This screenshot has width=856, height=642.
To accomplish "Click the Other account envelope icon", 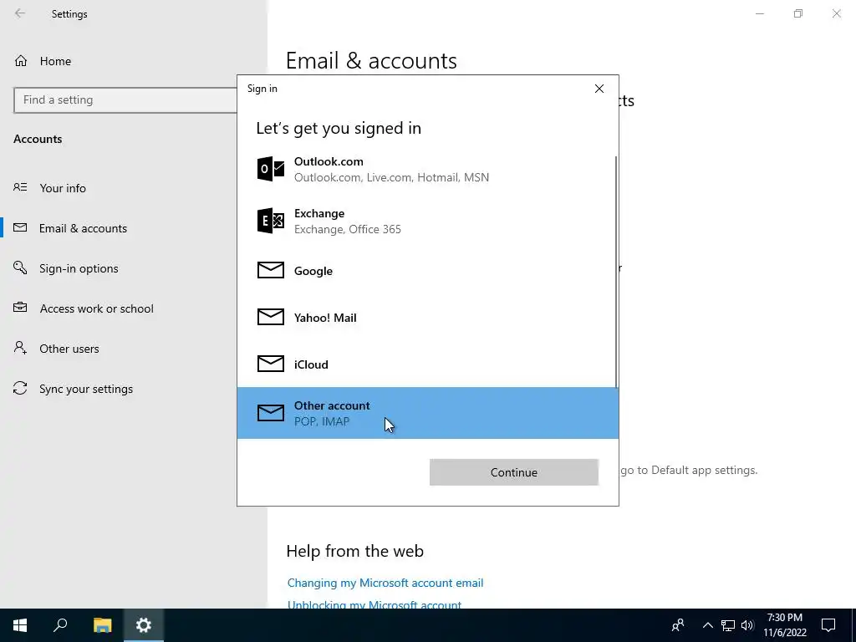I will 271,413.
